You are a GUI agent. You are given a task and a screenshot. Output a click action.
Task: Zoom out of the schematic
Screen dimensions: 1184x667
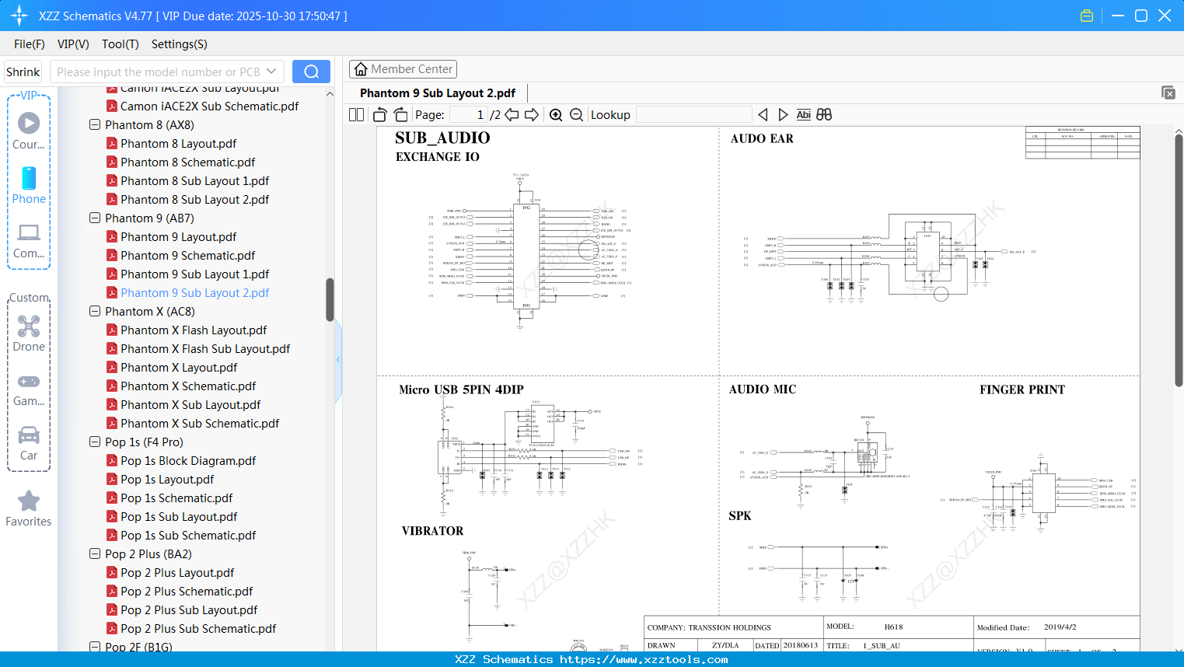click(x=575, y=114)
